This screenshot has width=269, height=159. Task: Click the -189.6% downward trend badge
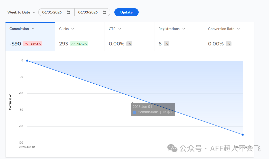click(33, 44)
